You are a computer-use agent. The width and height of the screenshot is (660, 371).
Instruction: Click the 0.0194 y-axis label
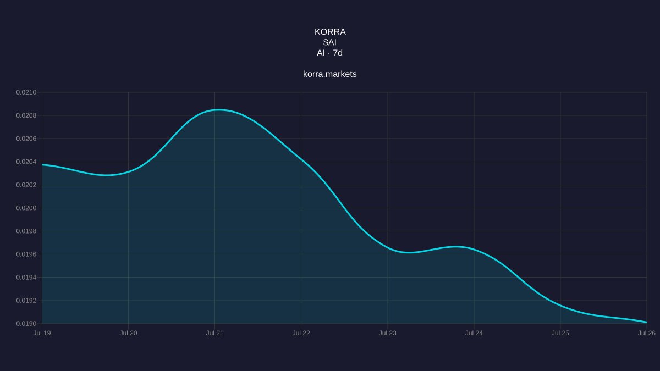click(26, 277)
